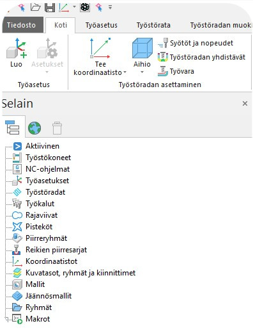Click the Aktiivinen arrow icon
The width and height of the screenshot is (253, 335).
[17, 146]
